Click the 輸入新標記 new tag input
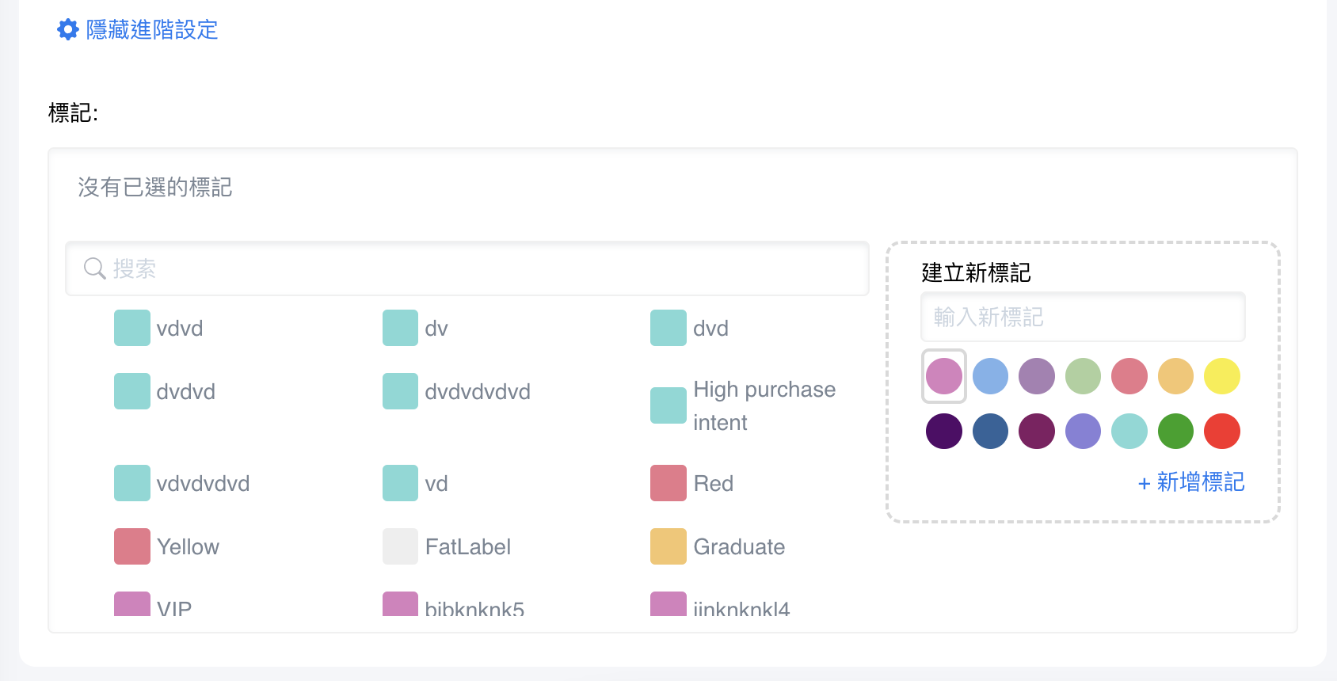 click(1082, 317)
